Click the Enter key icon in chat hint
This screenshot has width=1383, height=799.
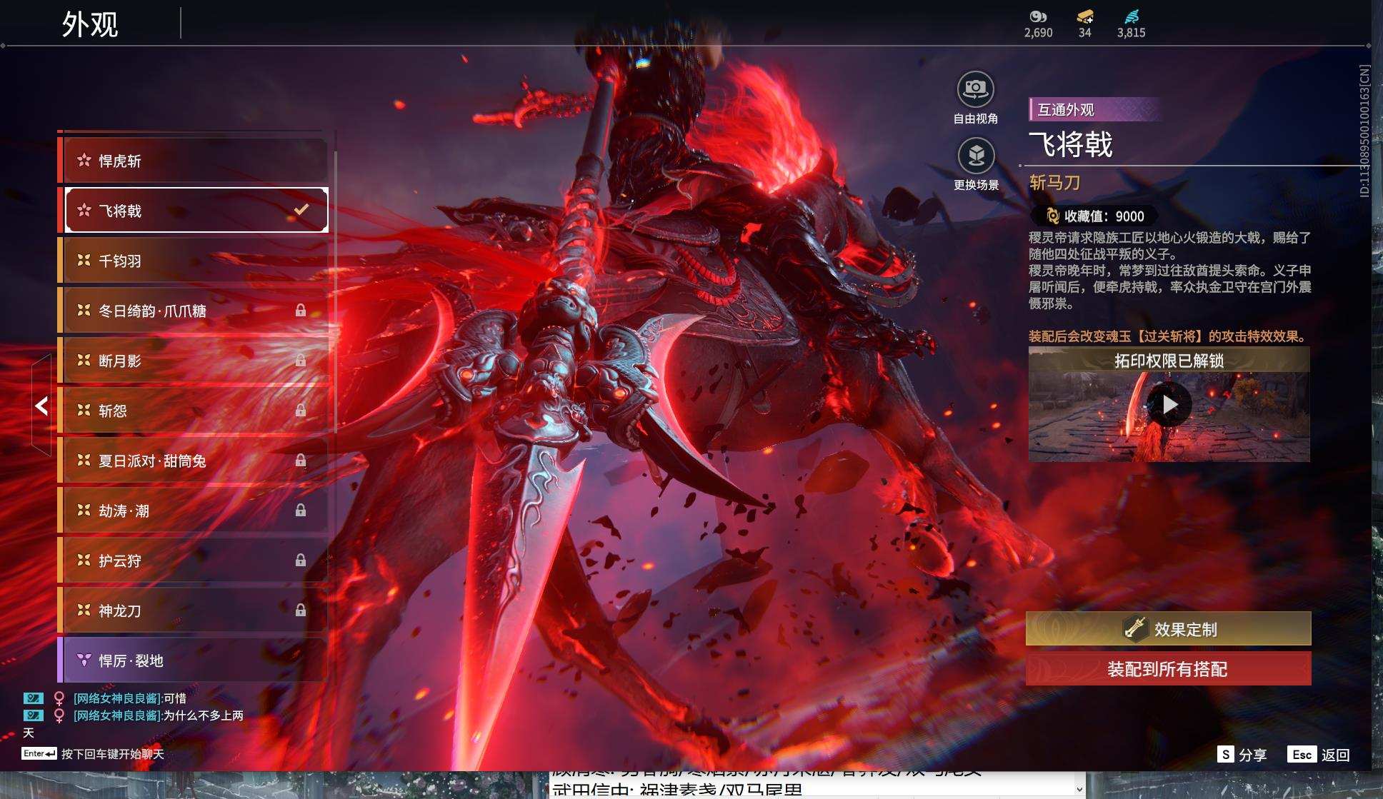[39, 753]
